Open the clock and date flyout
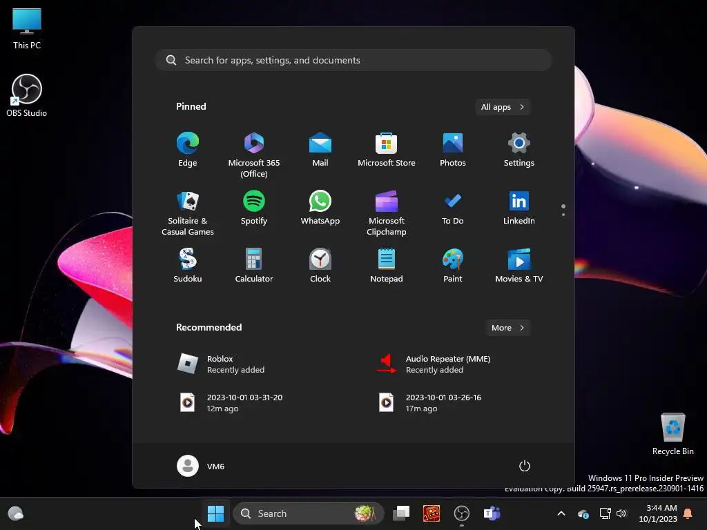Viewport: 707px width, 530px height. 658,513
